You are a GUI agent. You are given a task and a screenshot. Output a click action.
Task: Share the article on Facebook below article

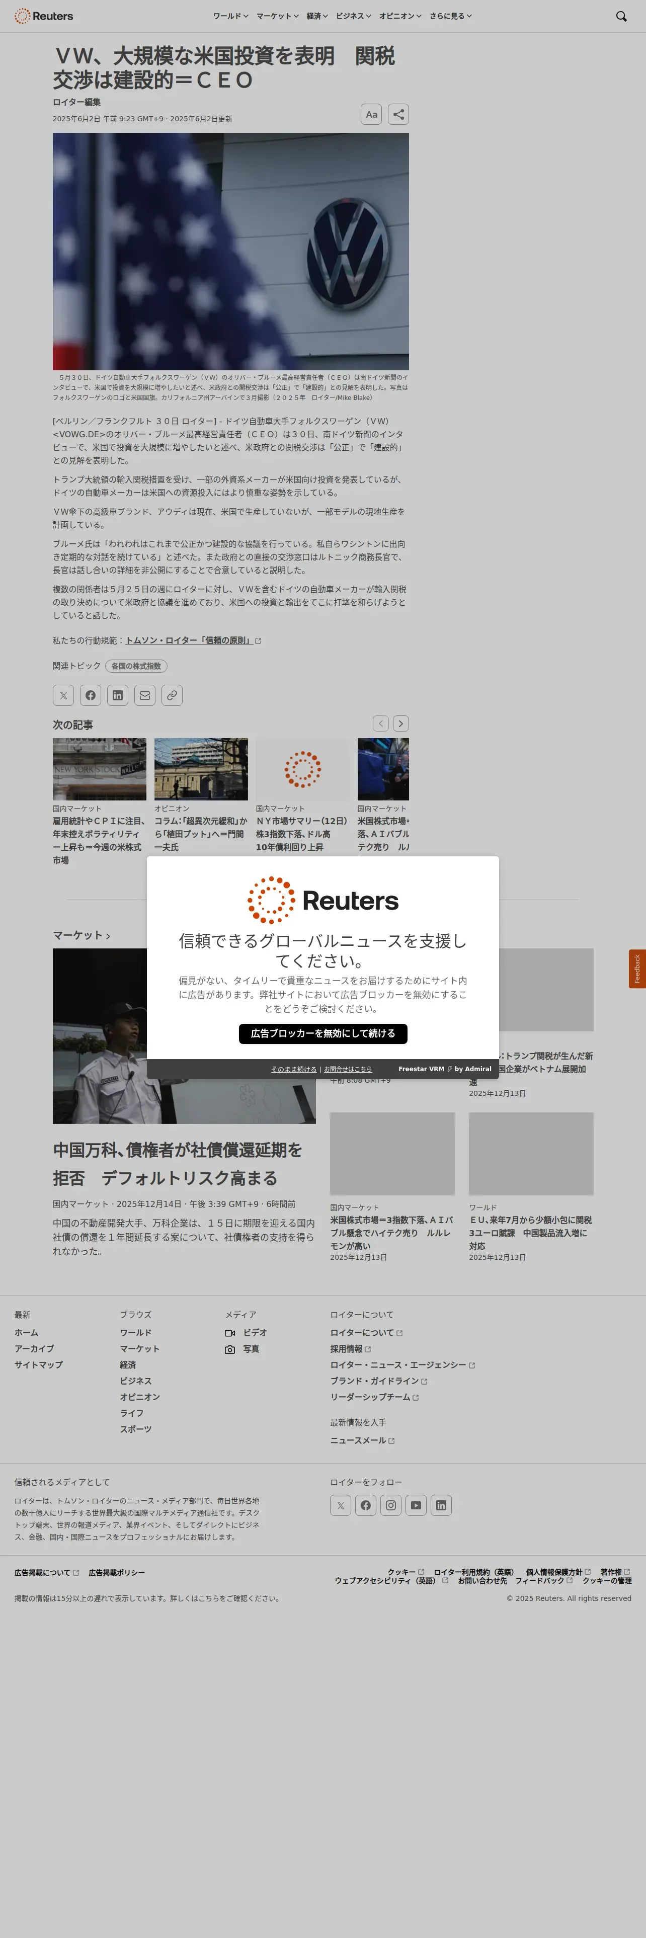(x=90, y=695)
